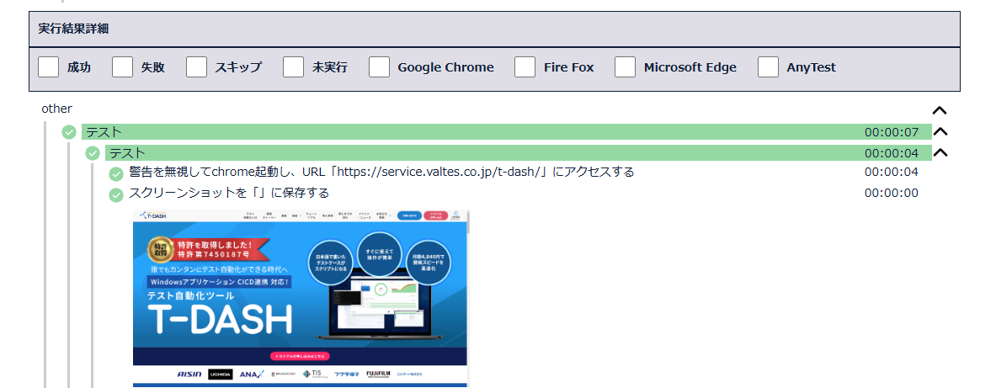996x388 pixels.
Task: Click 00:00:04 duration on the chrome起動 step row
Action: [x=892, y=172]
